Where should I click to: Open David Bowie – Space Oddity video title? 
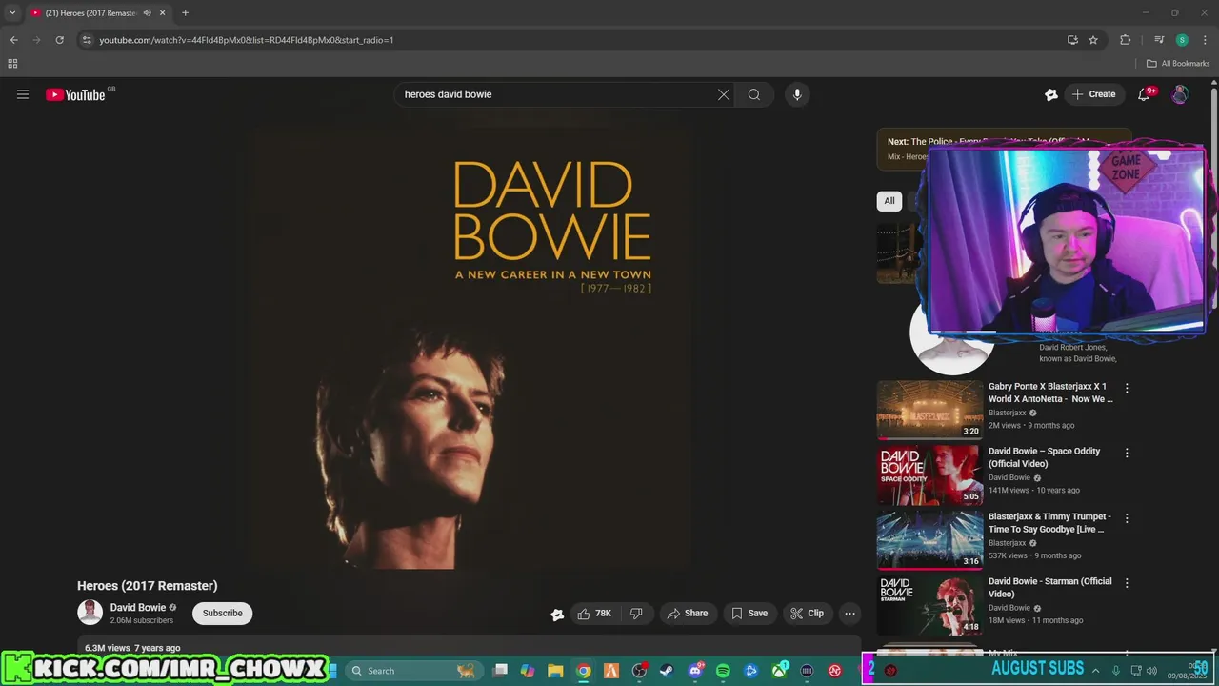point(1044,457)
